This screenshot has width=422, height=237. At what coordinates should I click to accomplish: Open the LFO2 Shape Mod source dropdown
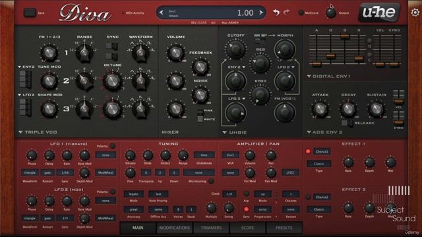coord(26,95)
